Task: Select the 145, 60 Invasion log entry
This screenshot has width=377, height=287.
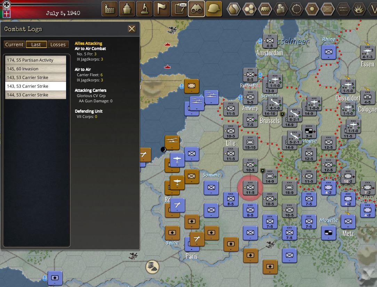Action: 35,69
